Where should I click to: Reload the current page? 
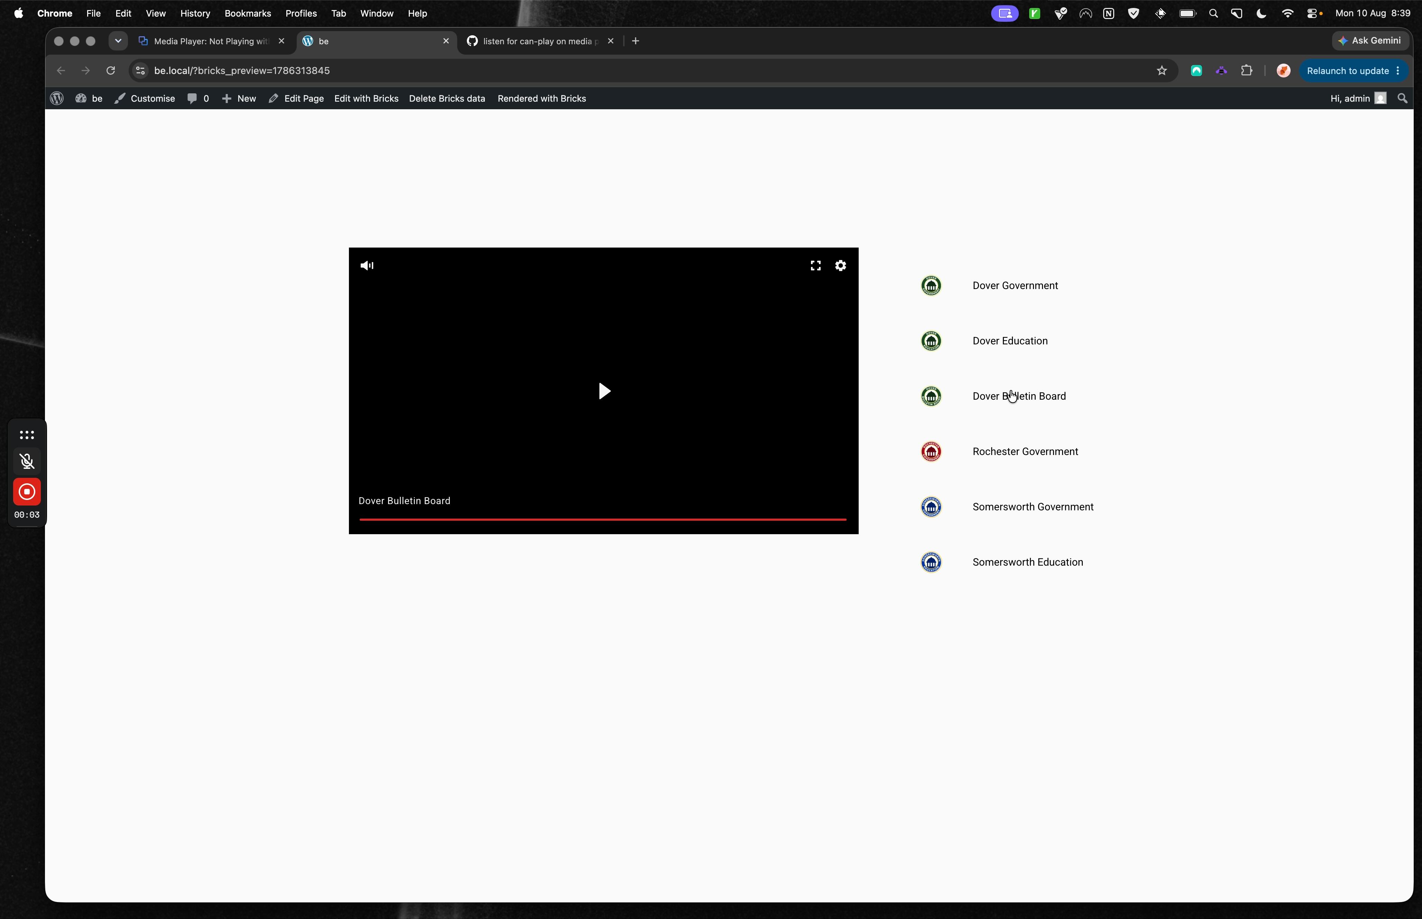coord(110,71)
